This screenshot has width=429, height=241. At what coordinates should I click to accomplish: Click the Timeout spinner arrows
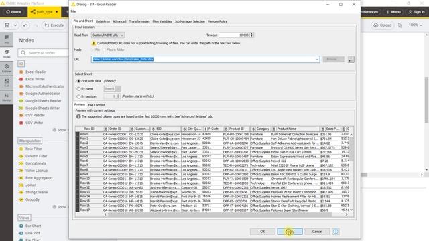click(x=252, y=35)
